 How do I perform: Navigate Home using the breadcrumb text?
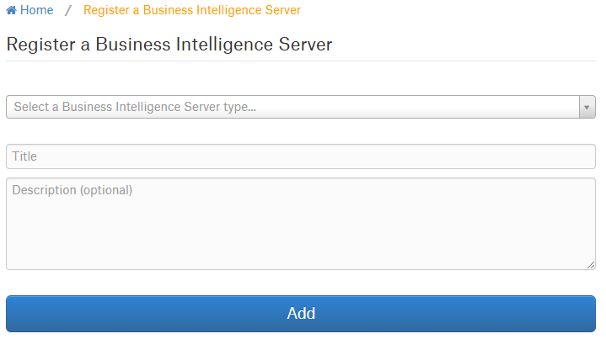[37, 10]
